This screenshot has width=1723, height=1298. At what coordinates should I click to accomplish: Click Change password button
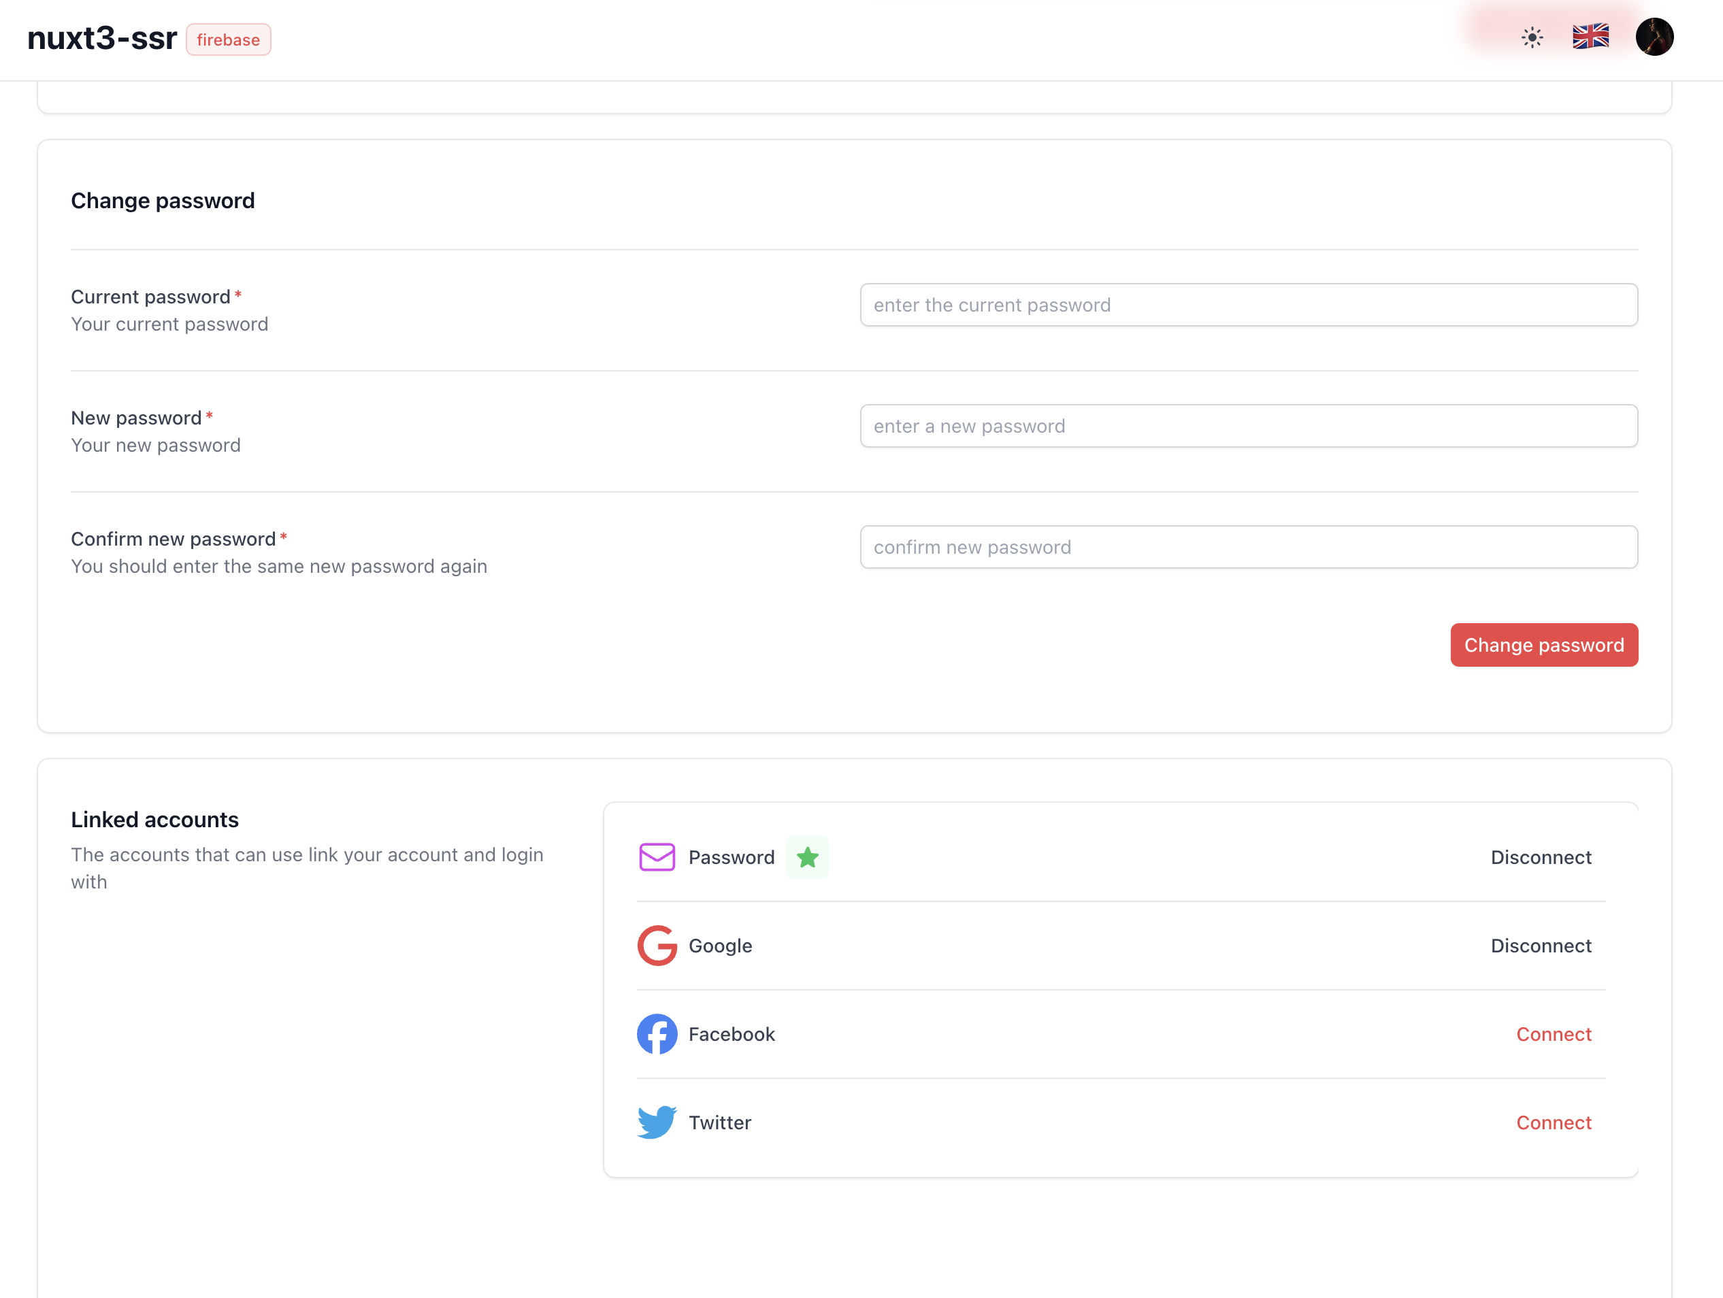1545,645
